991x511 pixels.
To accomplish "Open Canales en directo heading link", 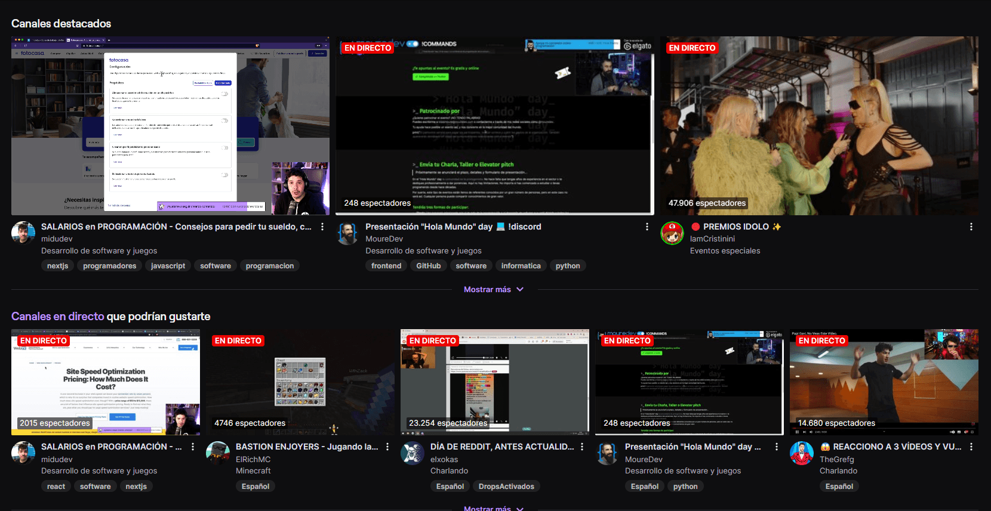I will 58,317.
